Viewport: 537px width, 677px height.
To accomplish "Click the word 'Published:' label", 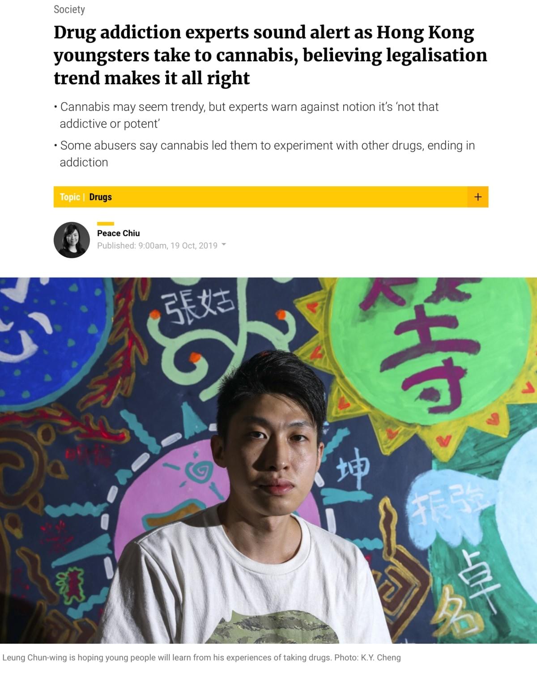I will pyautogui.click(x=116, y=245).
